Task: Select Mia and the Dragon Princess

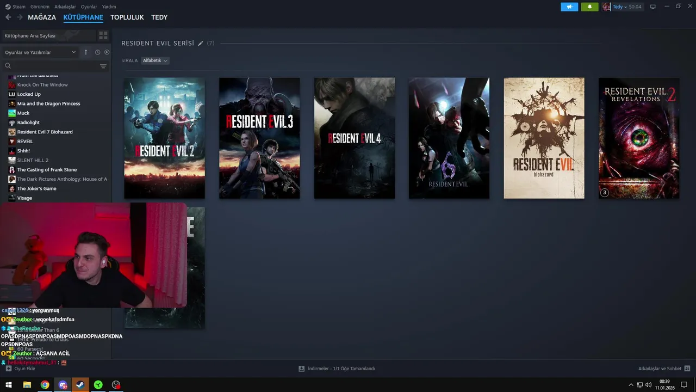Action: click(48, 103)
